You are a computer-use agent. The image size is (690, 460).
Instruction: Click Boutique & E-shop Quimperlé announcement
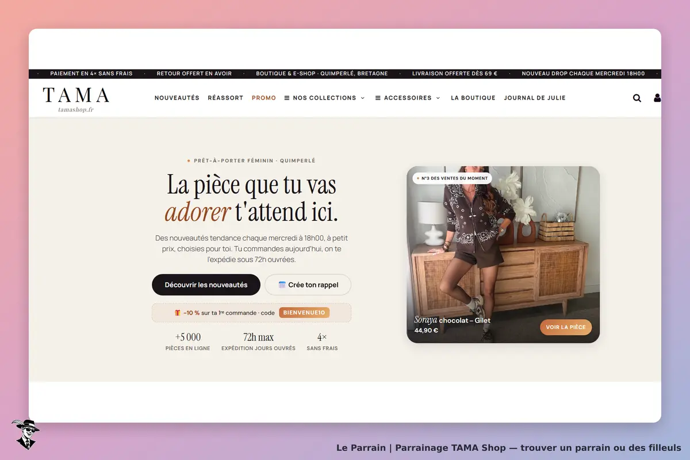(x=322, y=74)
